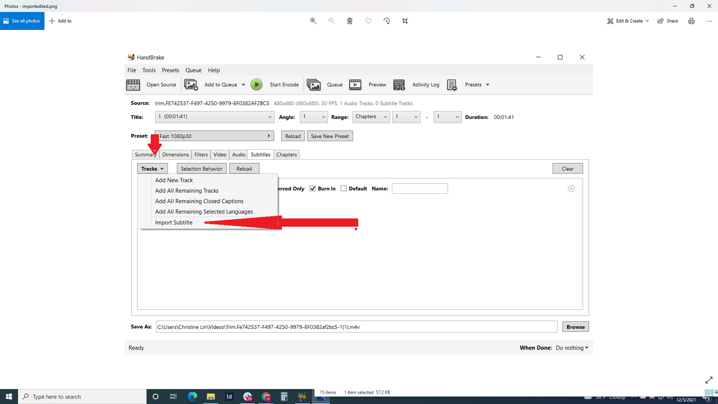The width and height of the screenshot is (718, 404).
Task: Click the Share button in Photos
Action: [668, 21]
